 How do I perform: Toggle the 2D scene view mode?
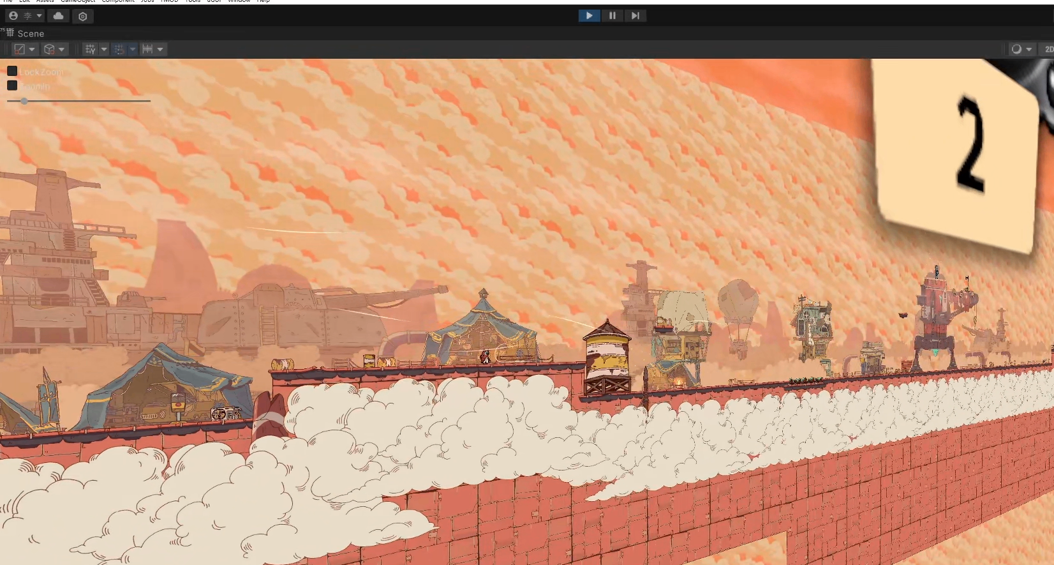pos(1048,49)
